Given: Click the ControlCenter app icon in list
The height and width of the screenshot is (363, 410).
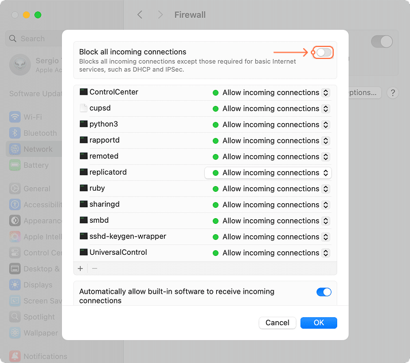Looking at the screenshot, I should pyautogui.click(x=84, y=92).
